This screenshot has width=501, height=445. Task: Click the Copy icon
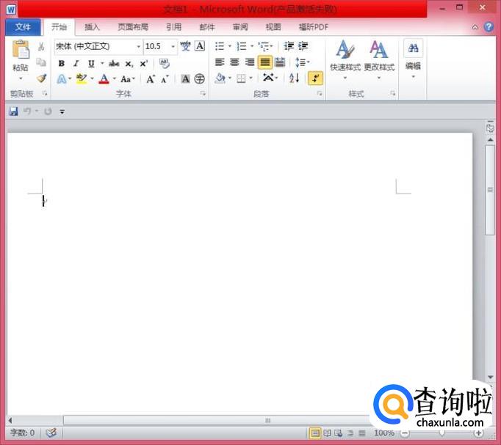pos(41,62)
